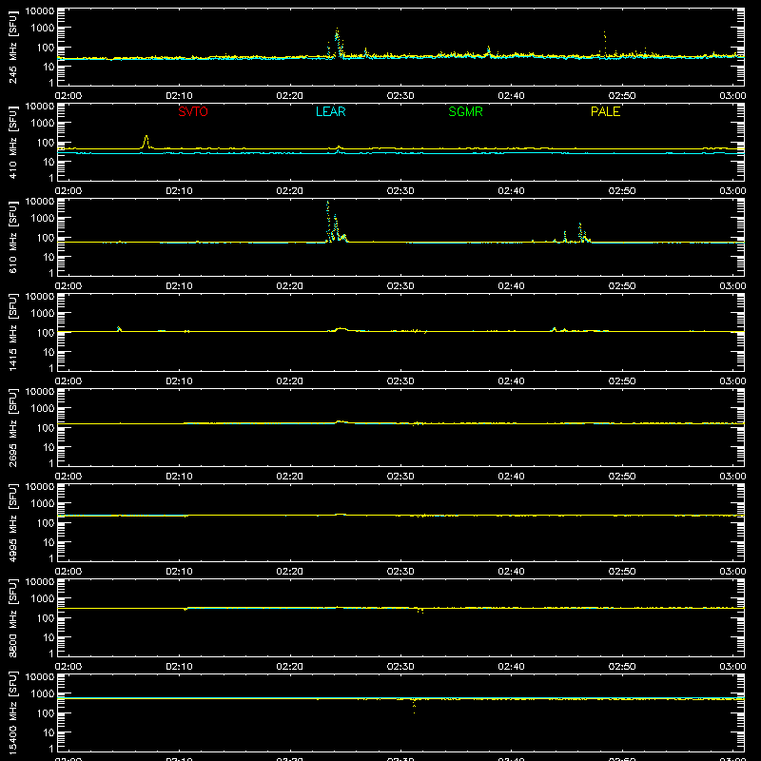761x761 pixels.
Task: Click the 1000 y-axis value on 610 MHz plot
Action: coord(43,219)
